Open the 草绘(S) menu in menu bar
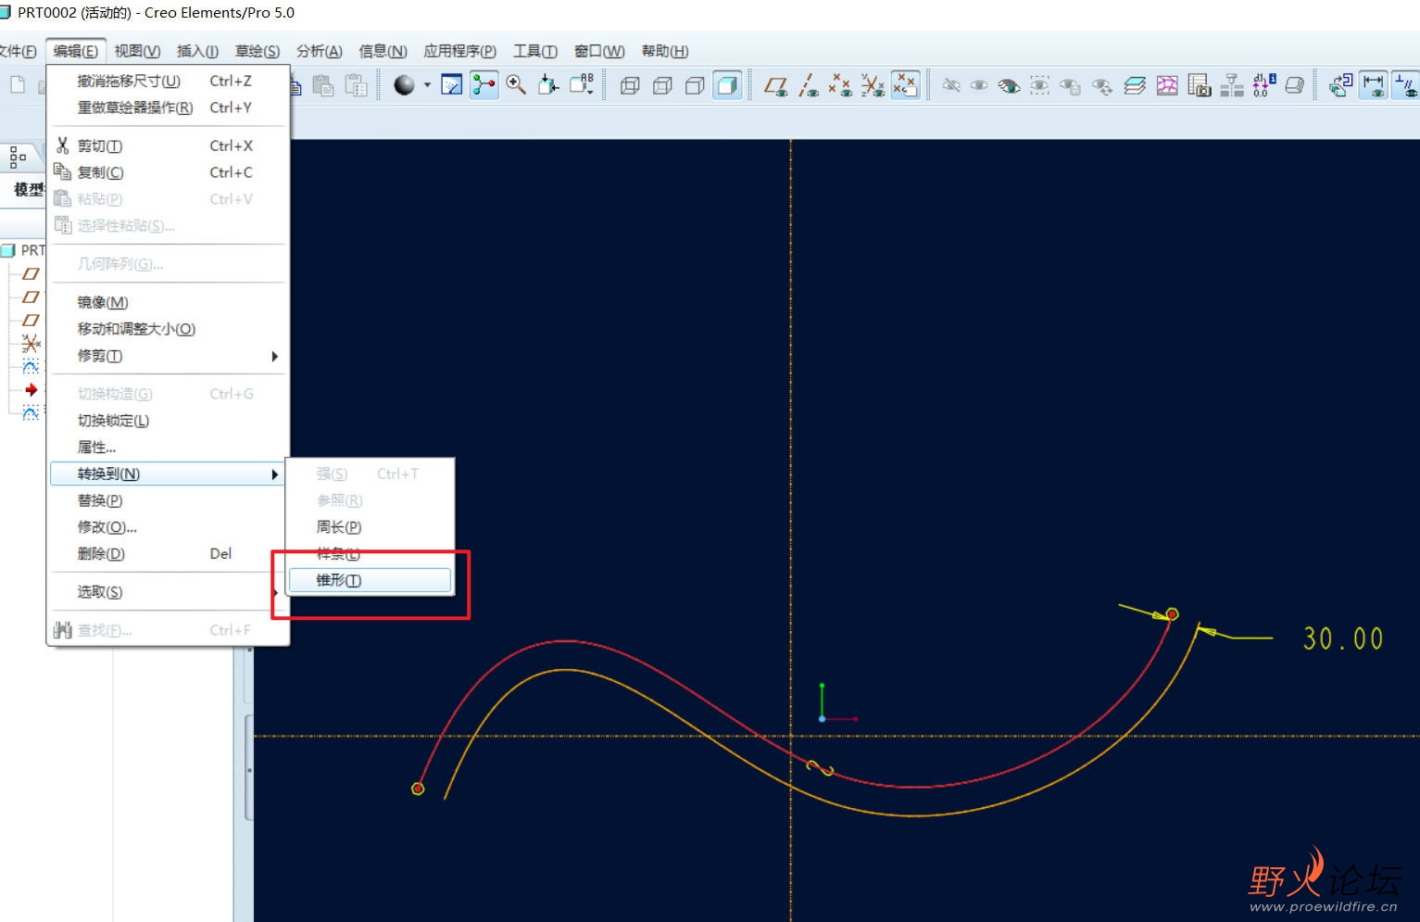 click(x=257, y=51)
